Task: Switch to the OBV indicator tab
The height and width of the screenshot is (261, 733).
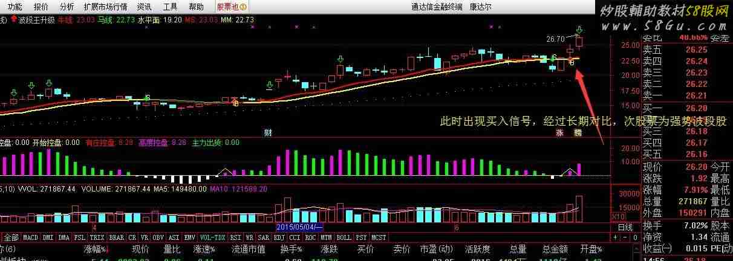Action: pos(159,237)
